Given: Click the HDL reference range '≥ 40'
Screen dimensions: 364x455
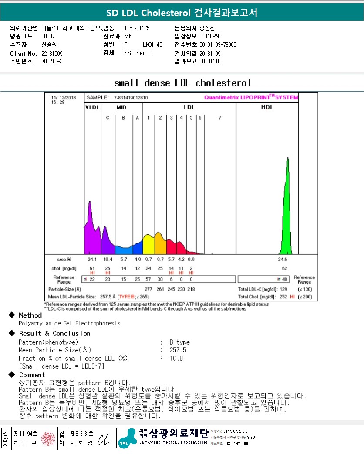Looking at the screenshot, I should (282, 279).
